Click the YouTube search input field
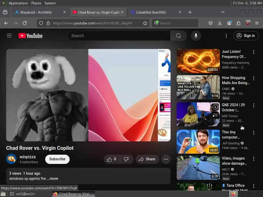This screenshot has height=197, width=263. point(119,36)
